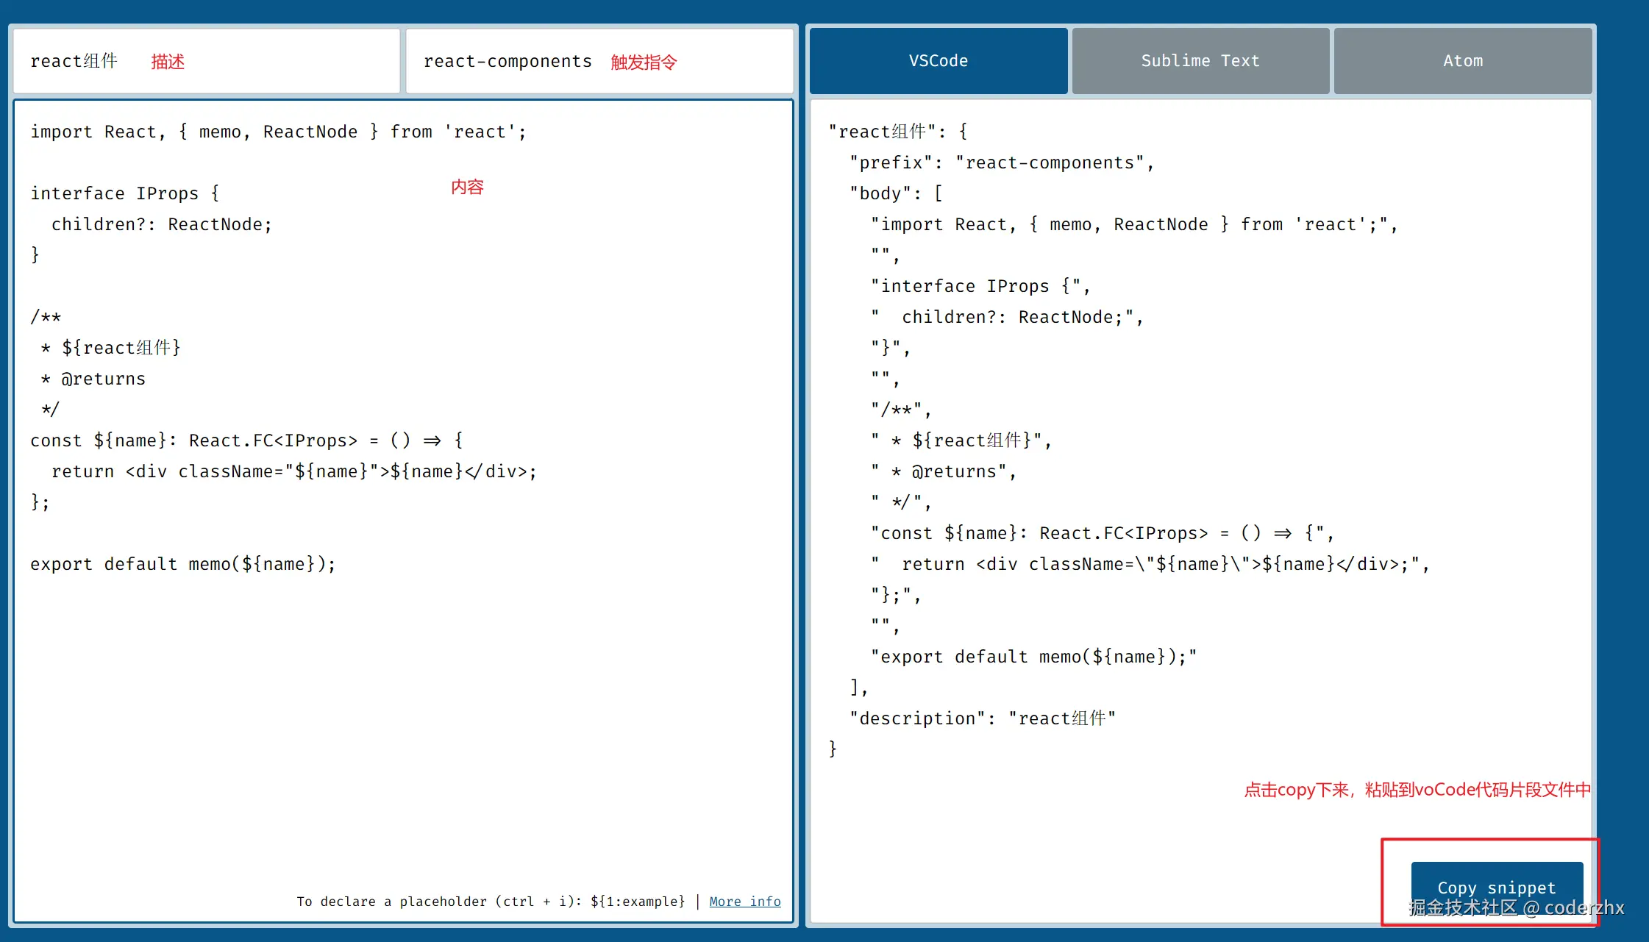Click the "body": [ line in output
Screen dimensions: 1649x942
point(896,193)
